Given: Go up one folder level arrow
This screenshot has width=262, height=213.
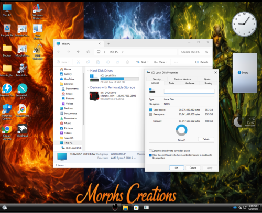Looking at the screenshot, I should tap(78, 52).
